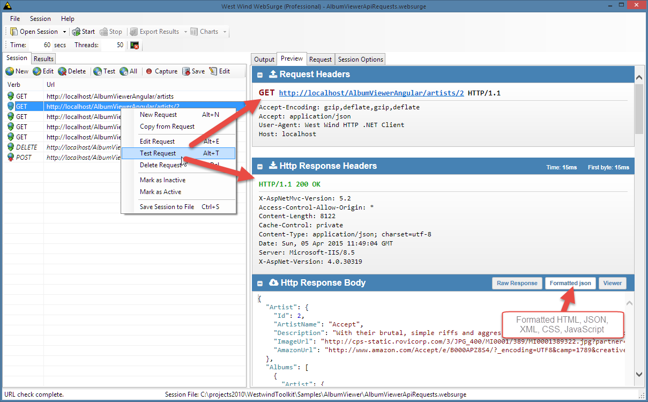Click the preview pane vertical scrollbar thumb

tap(639, 109)
